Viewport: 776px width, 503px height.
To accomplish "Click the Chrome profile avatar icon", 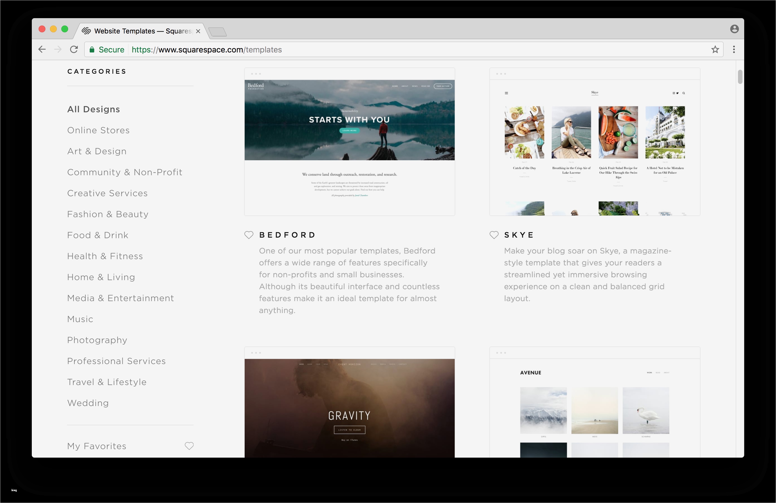I will [x=734, y=29].
